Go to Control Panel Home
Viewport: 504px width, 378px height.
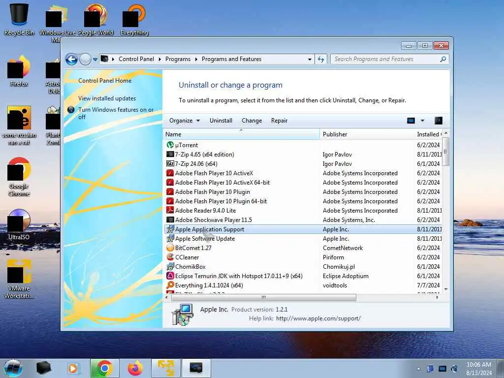(105, 81)
